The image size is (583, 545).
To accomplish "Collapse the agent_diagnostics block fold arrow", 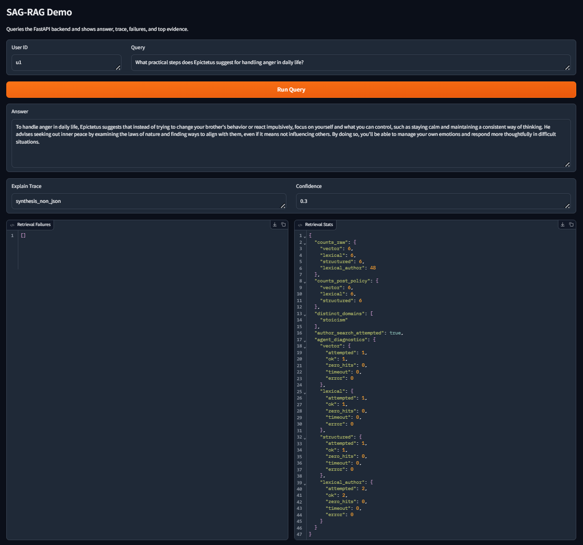I will pos(305,340).
